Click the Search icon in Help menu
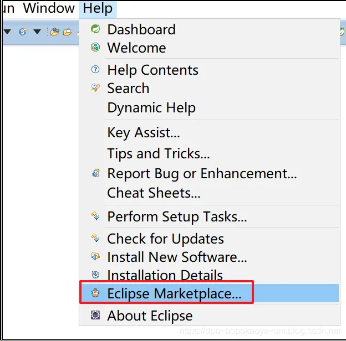The image size is (346, 341). [x=95, y=88]
